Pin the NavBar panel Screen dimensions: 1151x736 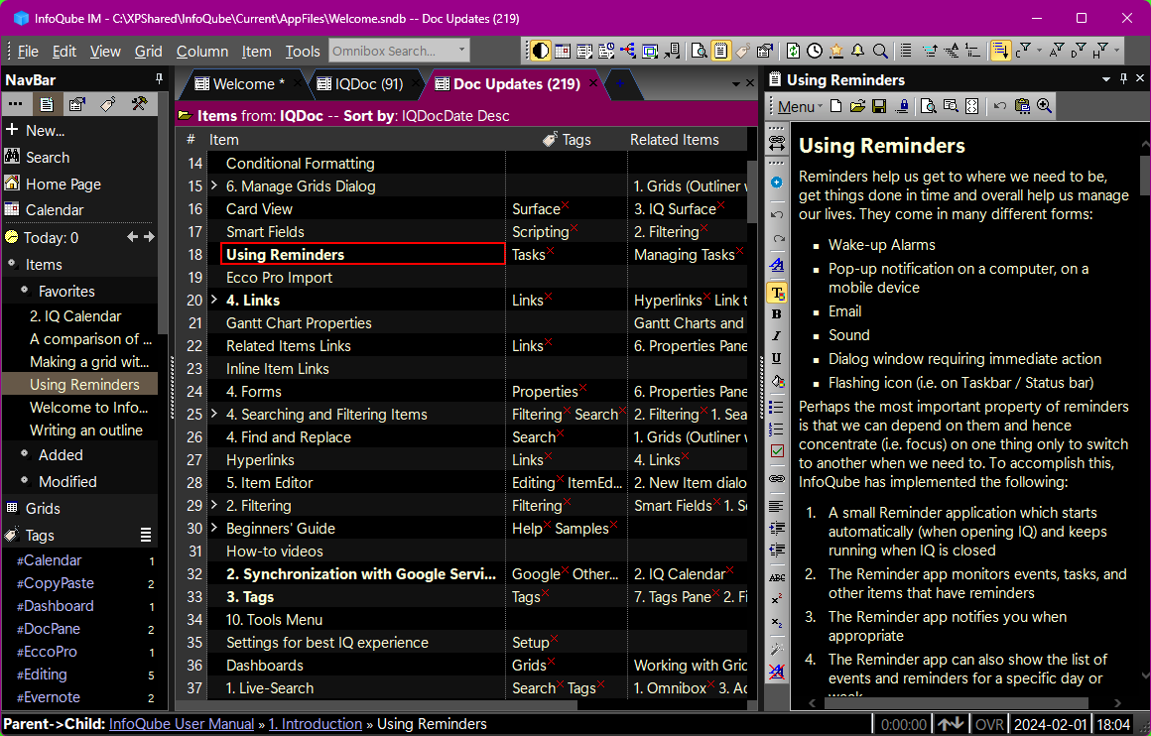pos(160,79)
